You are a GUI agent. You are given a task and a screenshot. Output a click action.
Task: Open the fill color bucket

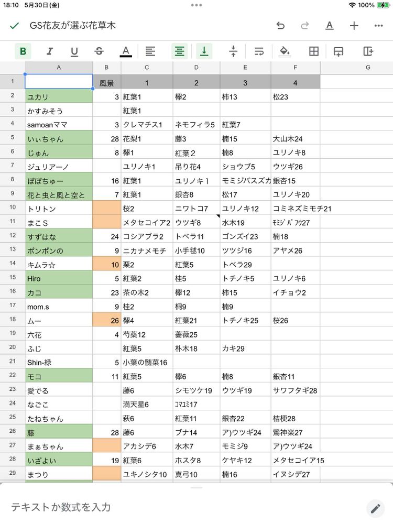click(x=285, y=51)
